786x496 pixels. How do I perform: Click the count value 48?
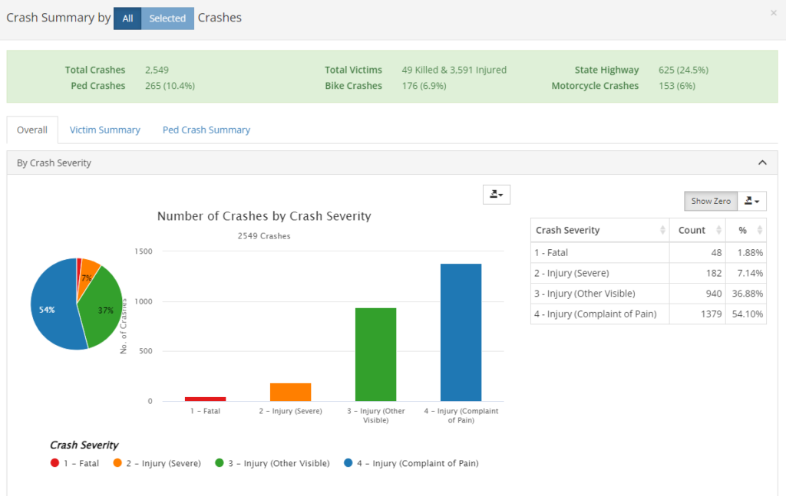716,253
